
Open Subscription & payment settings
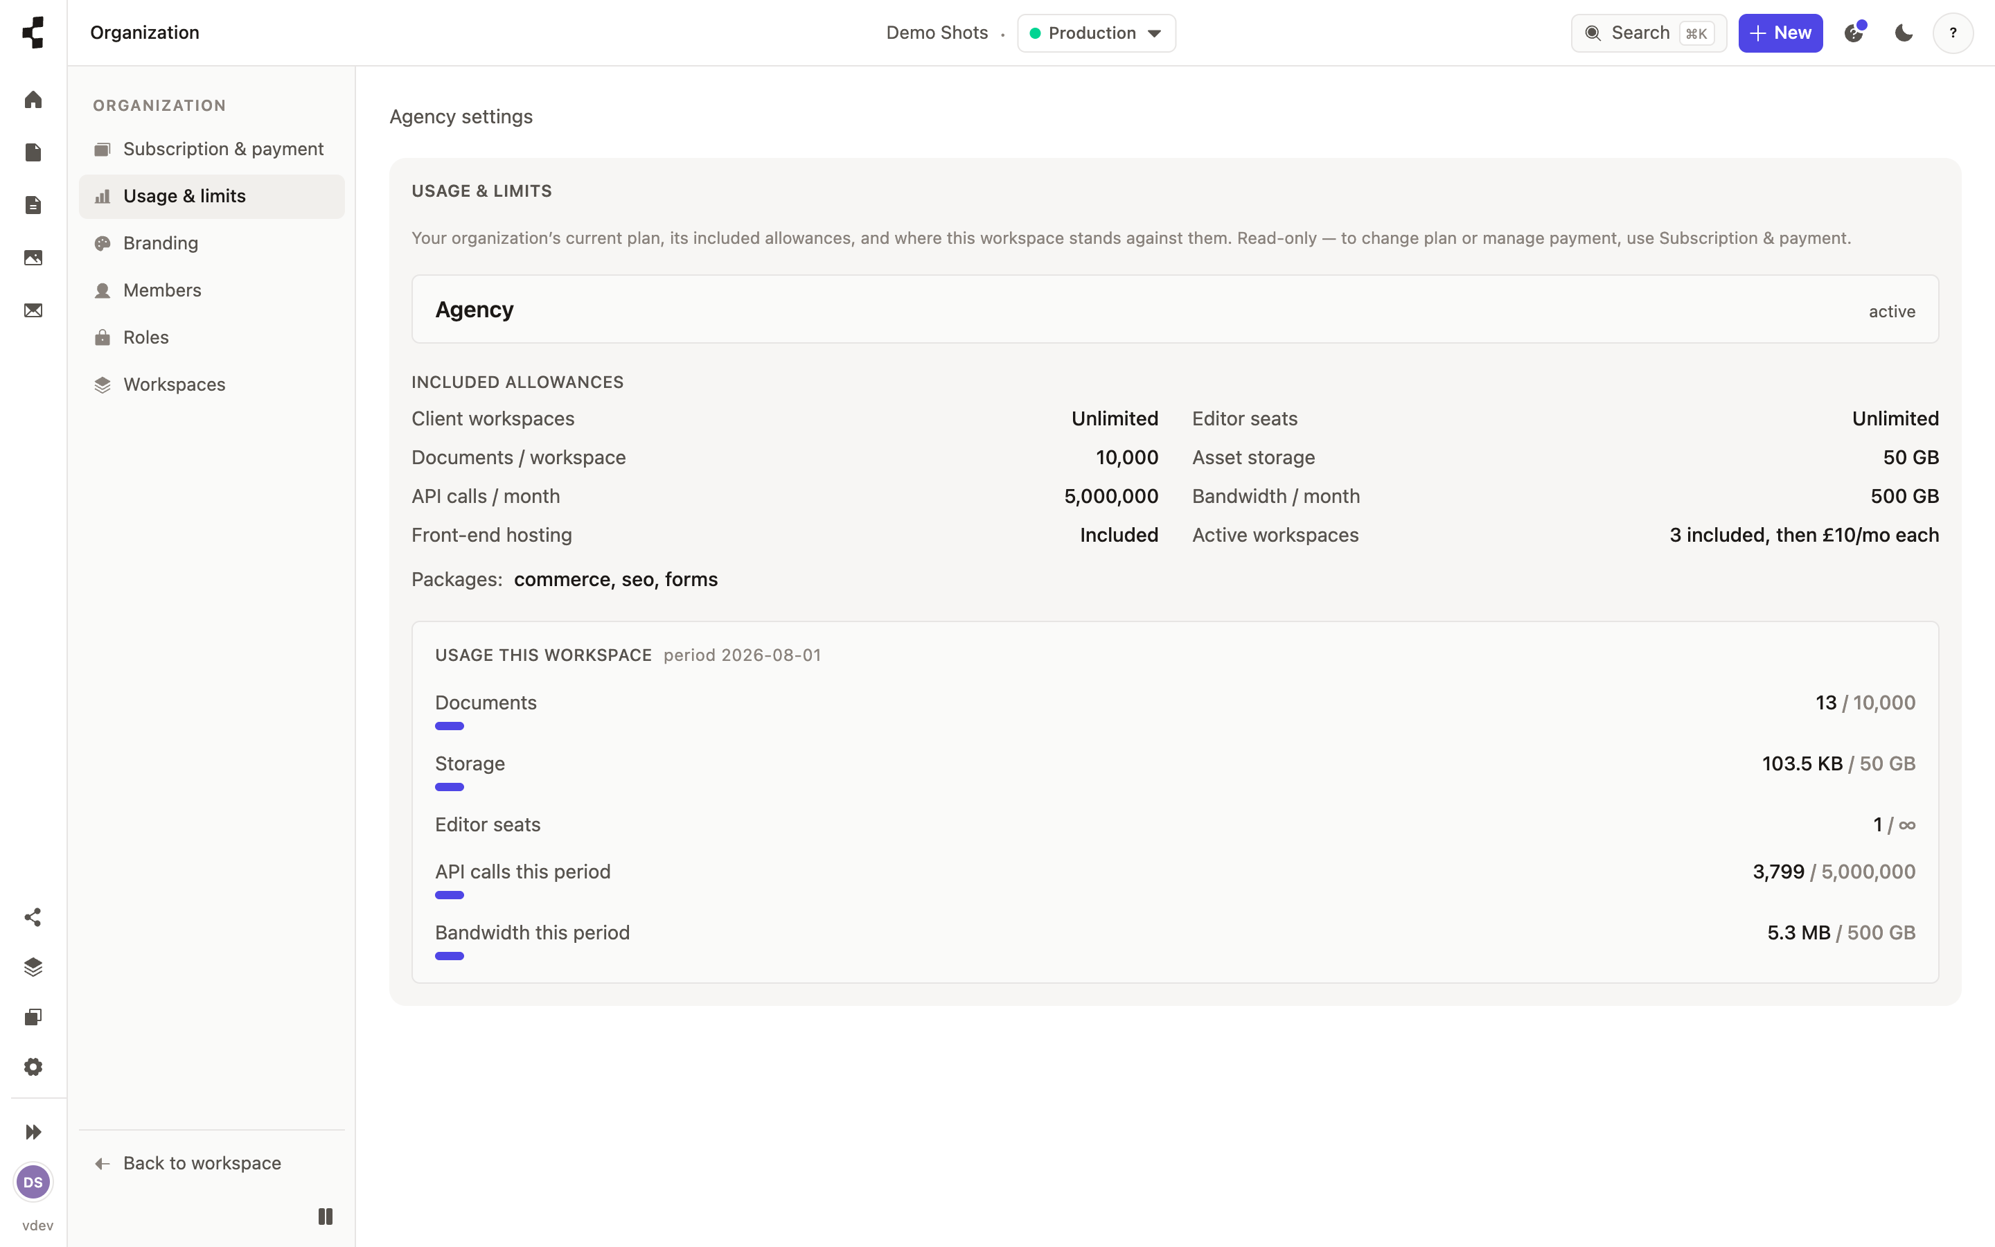[212, 149]
